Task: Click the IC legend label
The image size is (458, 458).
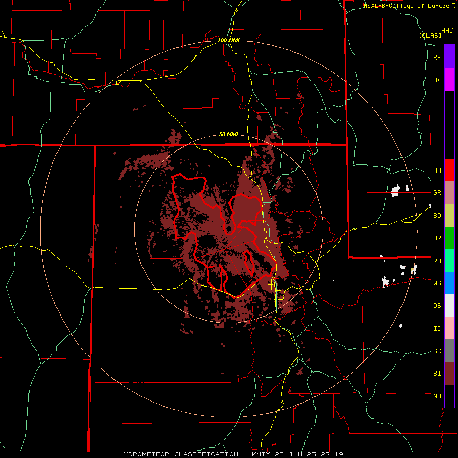Action: (437, 328)
